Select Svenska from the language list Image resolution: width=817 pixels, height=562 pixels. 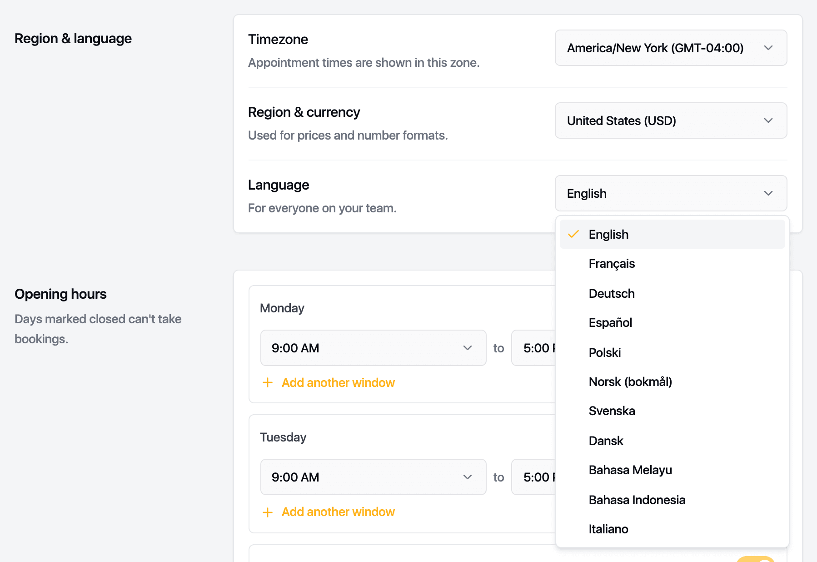point(672,411)
